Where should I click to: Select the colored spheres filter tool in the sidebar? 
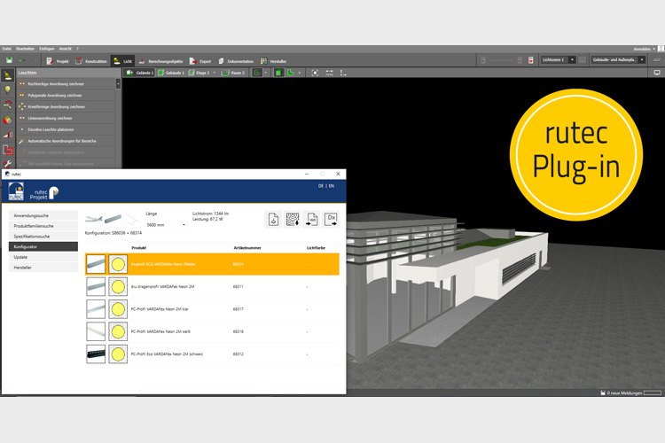[8, 120]
